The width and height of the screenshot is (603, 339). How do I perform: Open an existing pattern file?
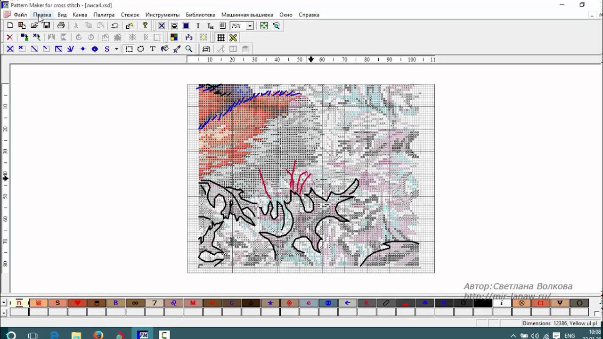pyautogui.click(x=34, y=26)
